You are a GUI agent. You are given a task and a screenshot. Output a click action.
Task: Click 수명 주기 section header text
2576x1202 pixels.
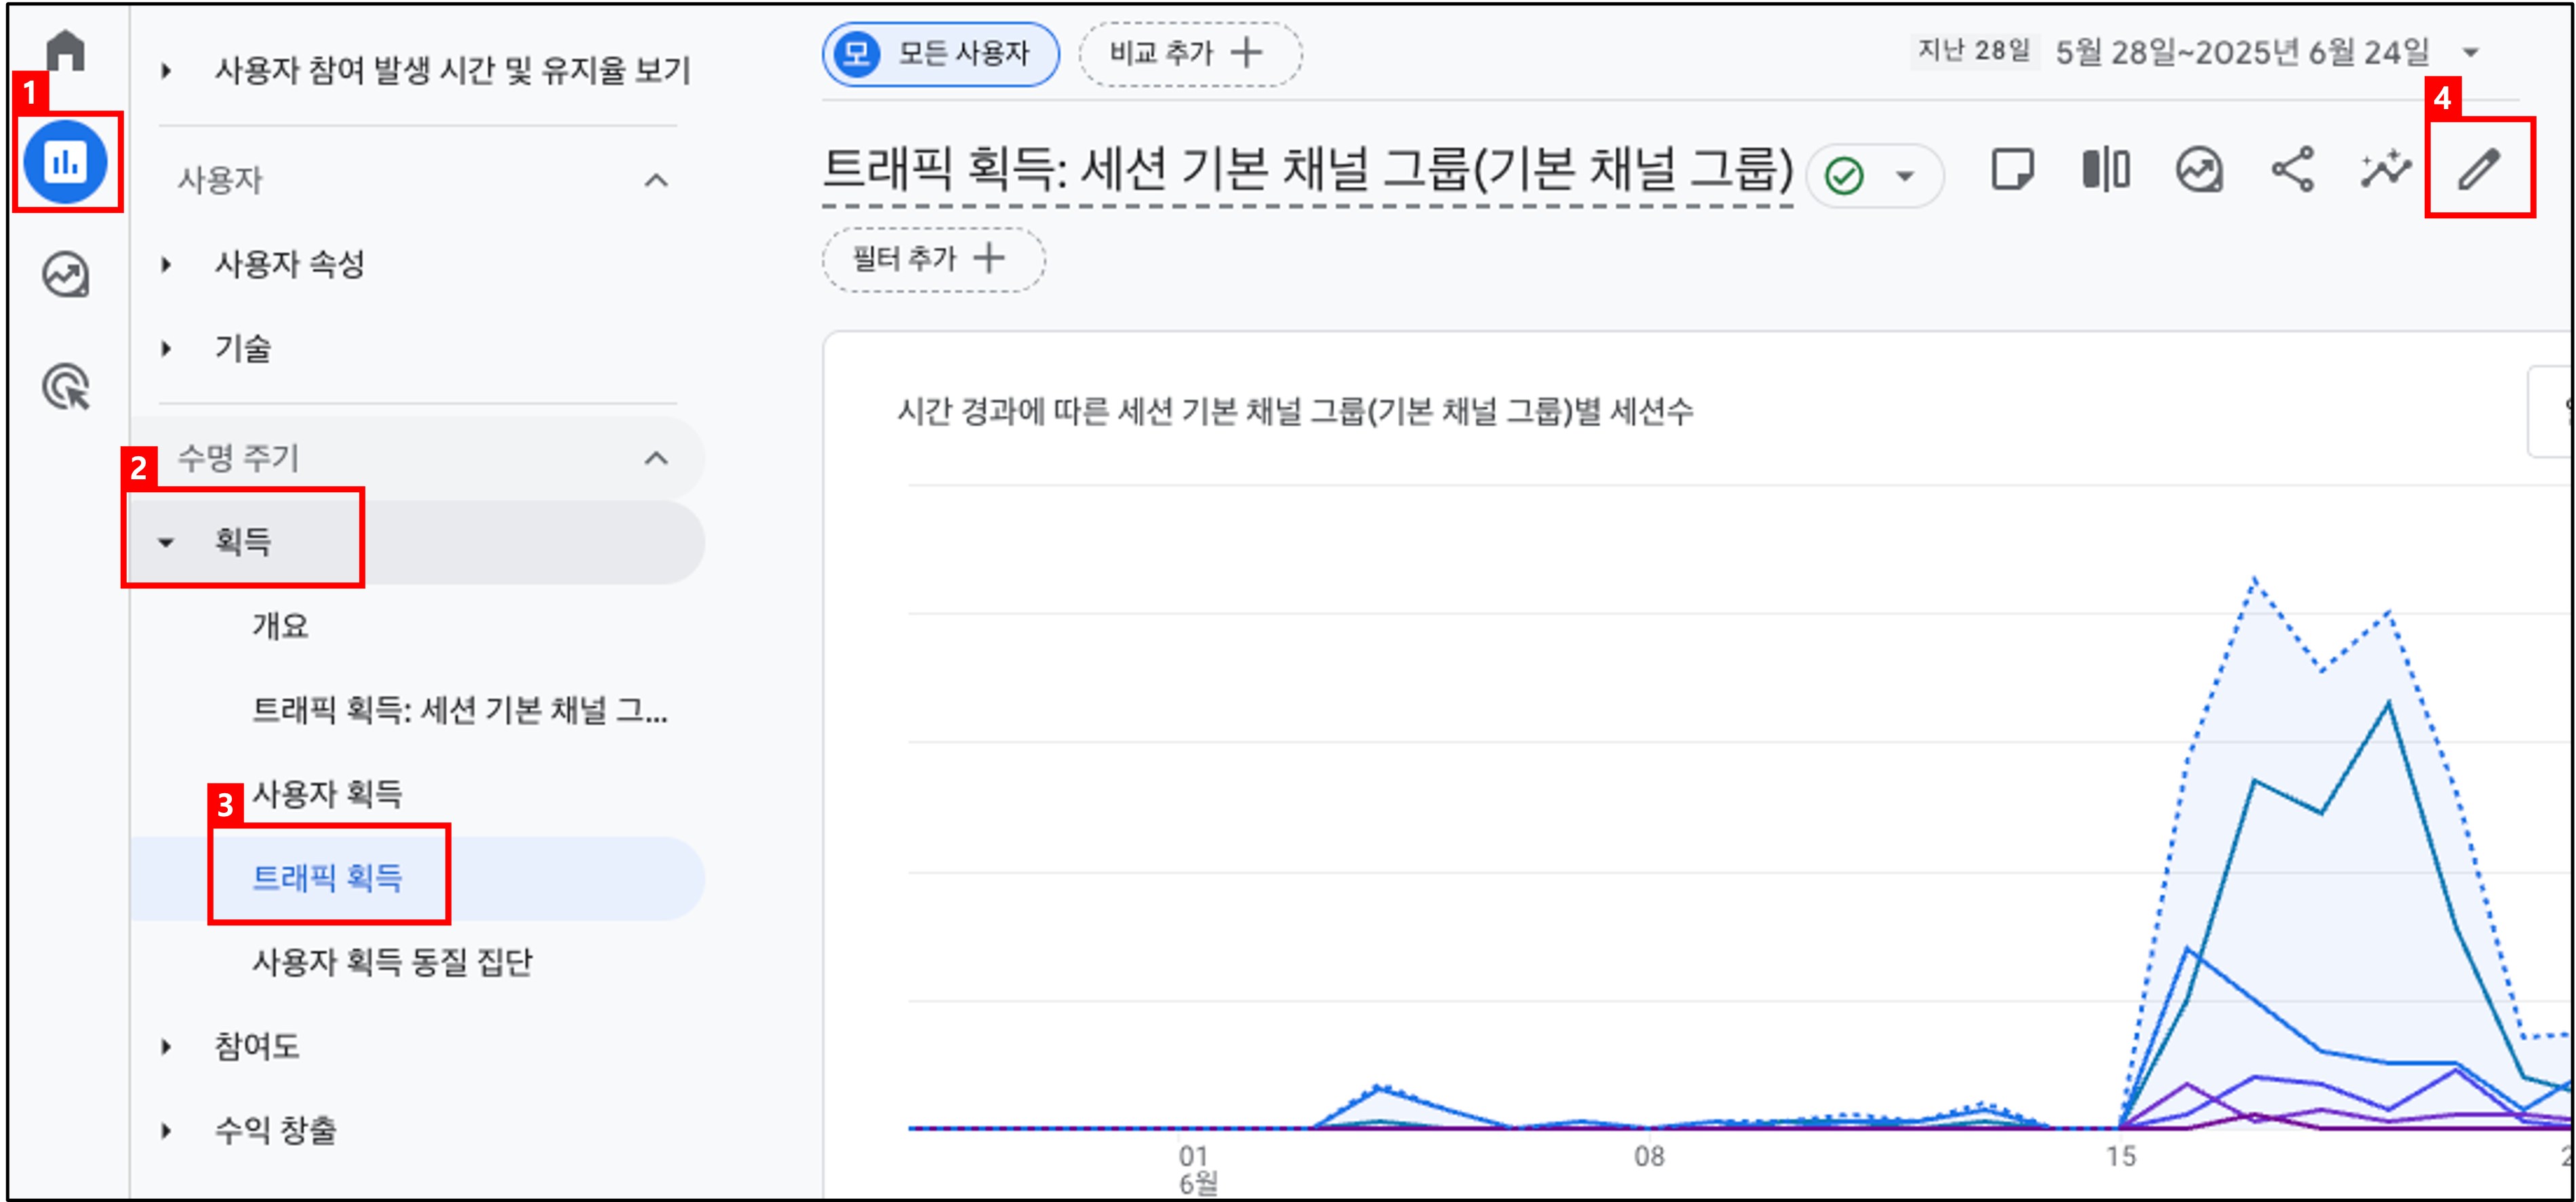[238, 458]
